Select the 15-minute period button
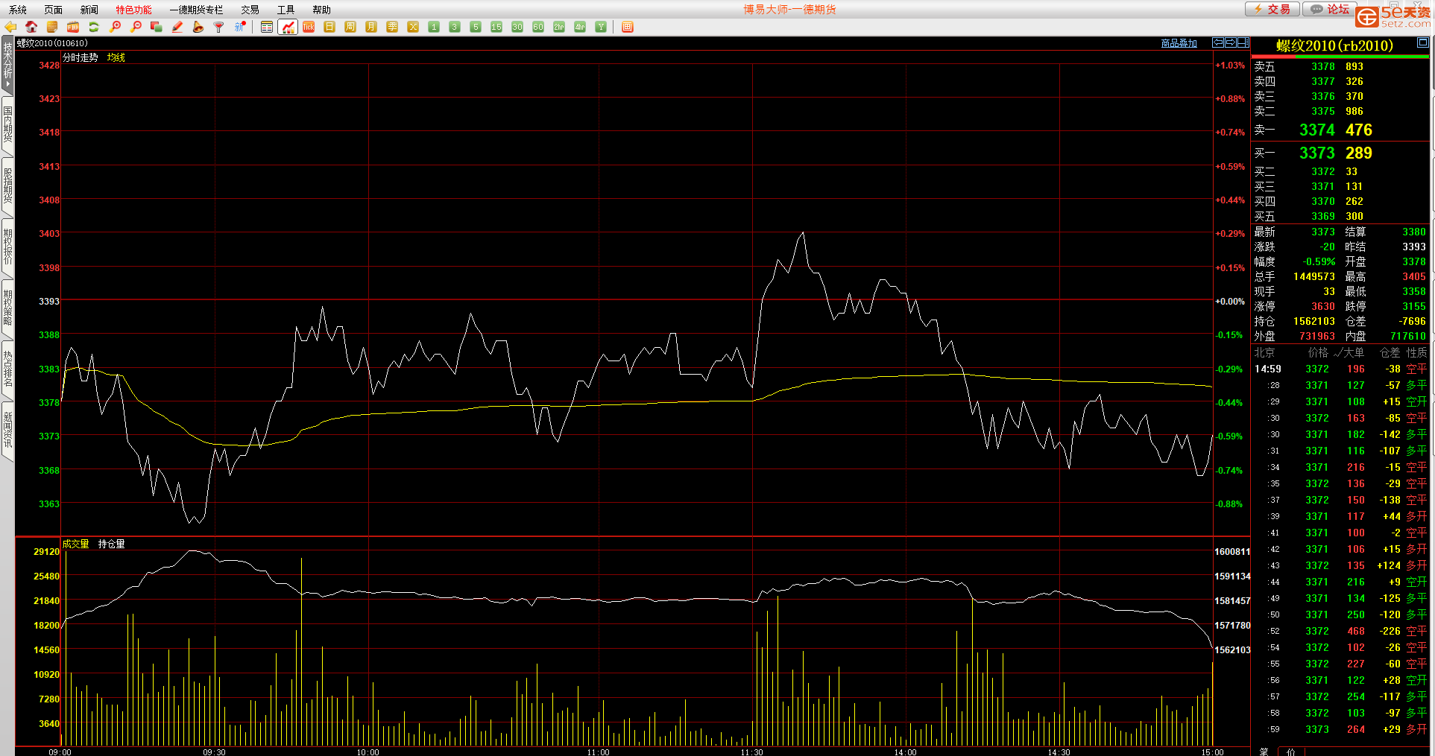The width and height of the screenshot is (1435, 756). point(496,27)
